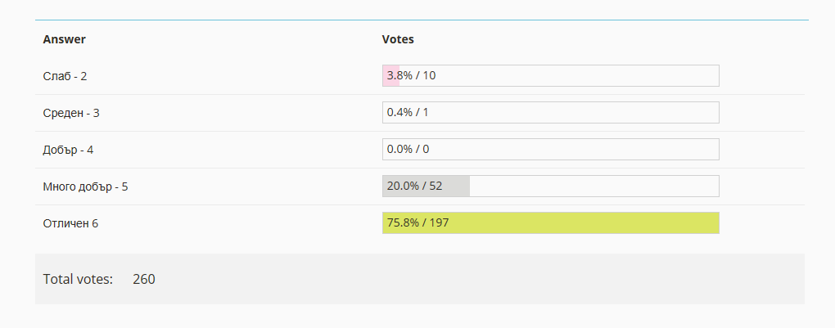Viewport: 835px width, 328px height.
Task: Click the pink 3.8% progress bar fill
Action: tap(390, 75)
